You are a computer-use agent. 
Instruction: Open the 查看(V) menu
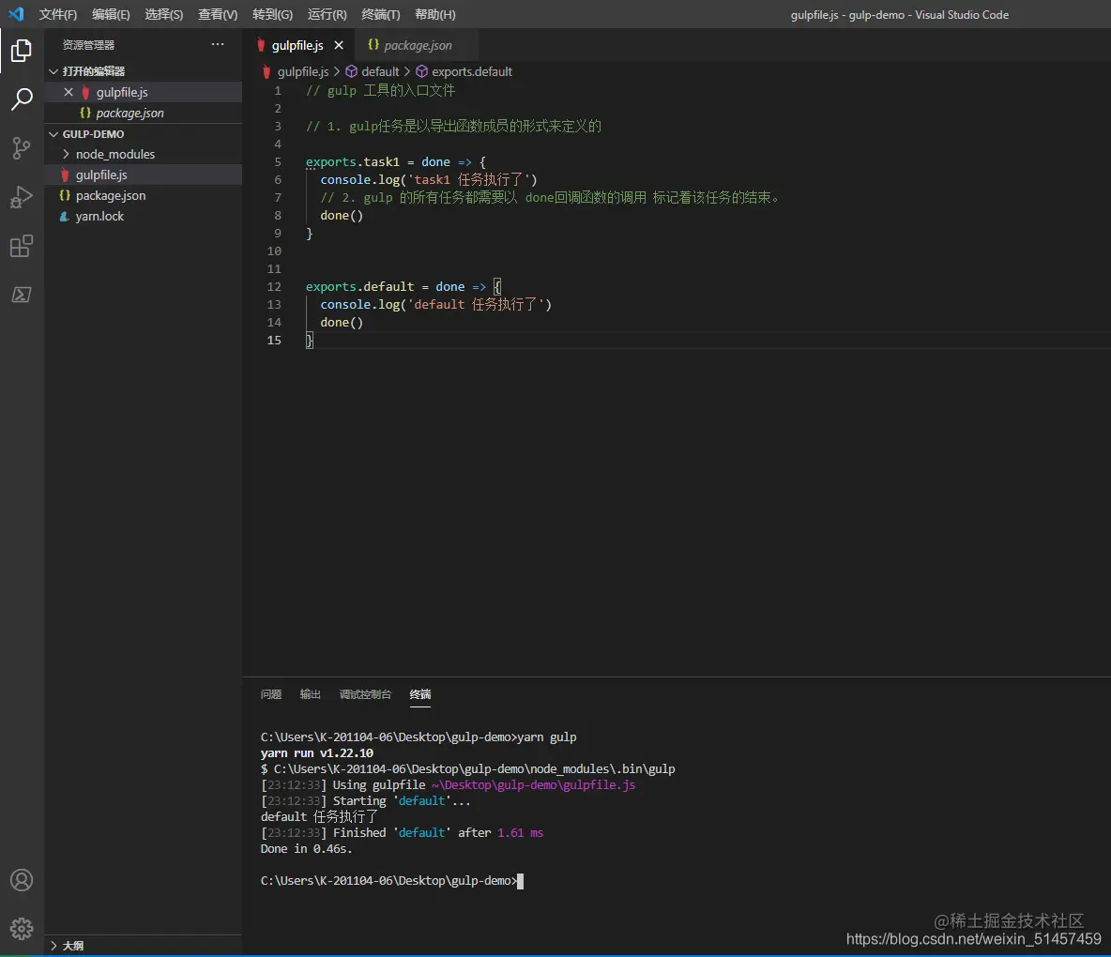click(218, 14)
